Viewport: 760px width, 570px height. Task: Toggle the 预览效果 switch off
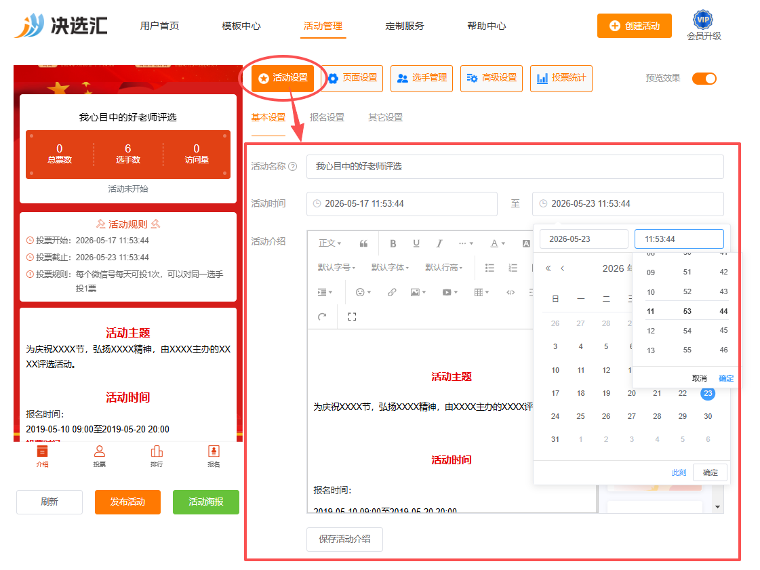point(704,79)
